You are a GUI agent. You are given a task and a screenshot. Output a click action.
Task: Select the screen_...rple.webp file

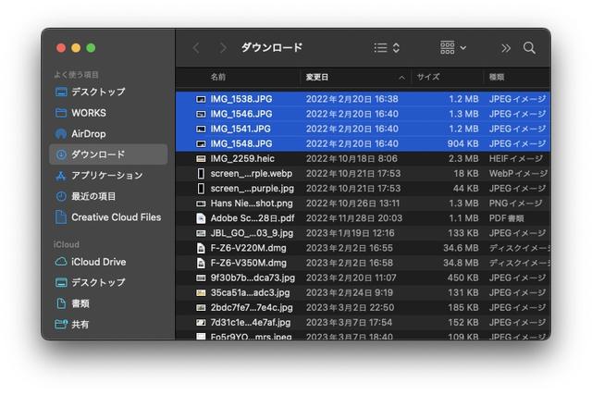tap(363, 173)
